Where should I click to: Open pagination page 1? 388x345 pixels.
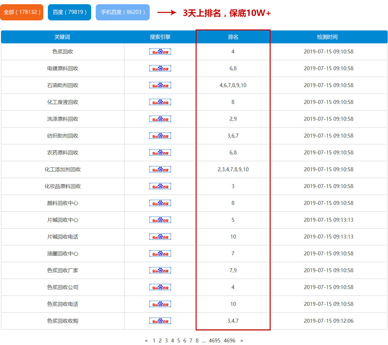pos(154,340)
